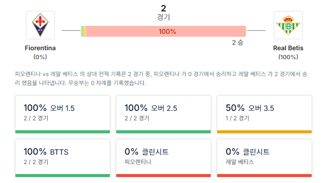The height and width of the screenshot is (183, 327).
Task: Click the orange bar beneath the 오버 3.5 card
Action: click(264, 132)
